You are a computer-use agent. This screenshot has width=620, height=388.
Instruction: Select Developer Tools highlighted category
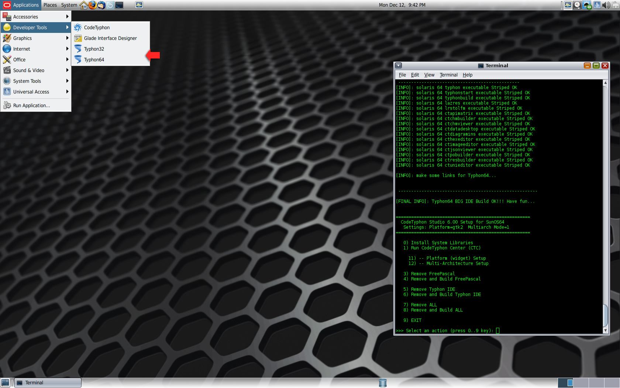[36, 27]
